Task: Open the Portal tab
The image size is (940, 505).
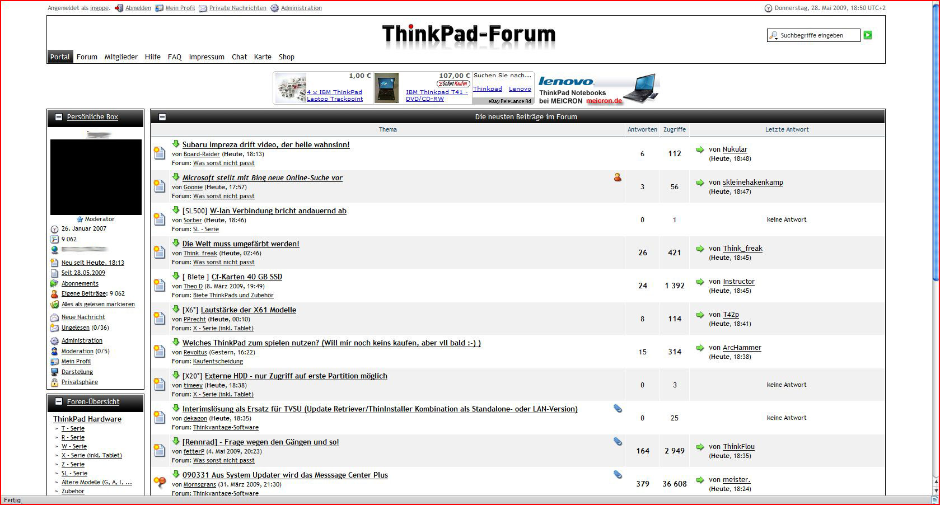Action: [60, 57]
